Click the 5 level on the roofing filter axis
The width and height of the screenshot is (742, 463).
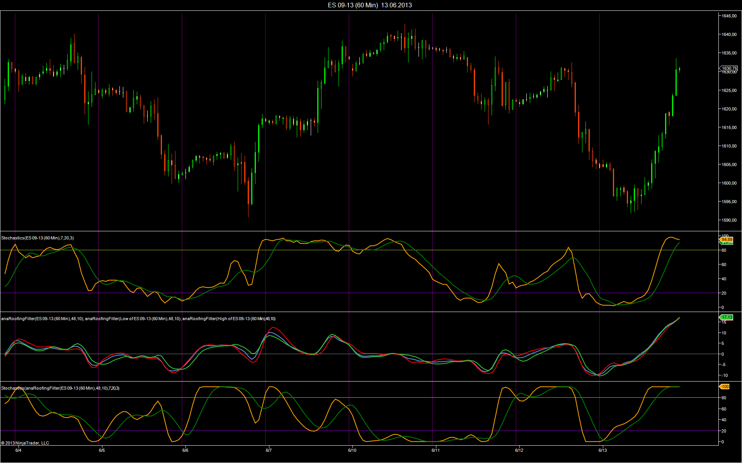723,343
